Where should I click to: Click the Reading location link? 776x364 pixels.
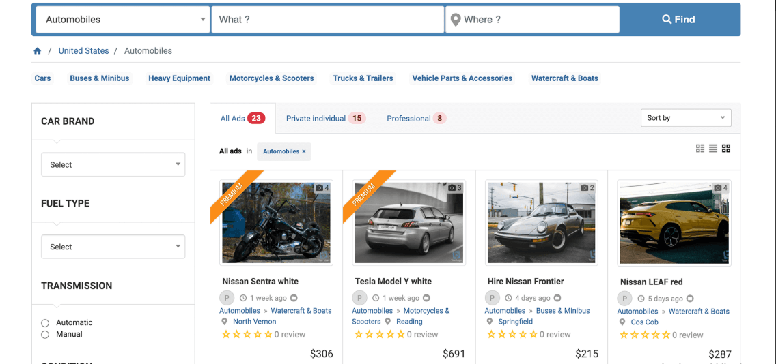coord(409,322)
